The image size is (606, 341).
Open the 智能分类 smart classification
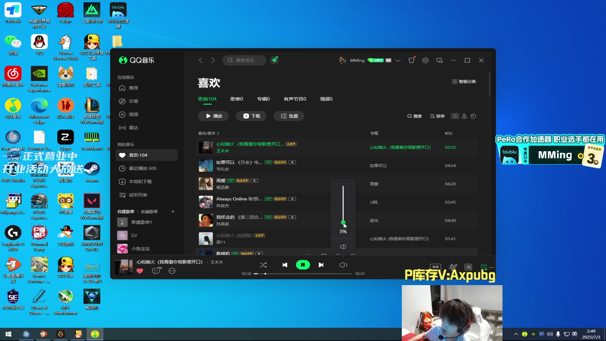coord(464,81)
